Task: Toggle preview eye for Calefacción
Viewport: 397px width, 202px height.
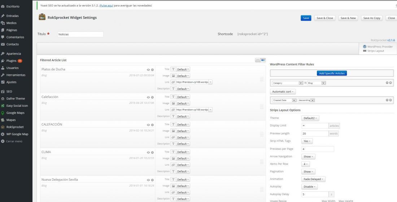Action: (x=148, y=97)
